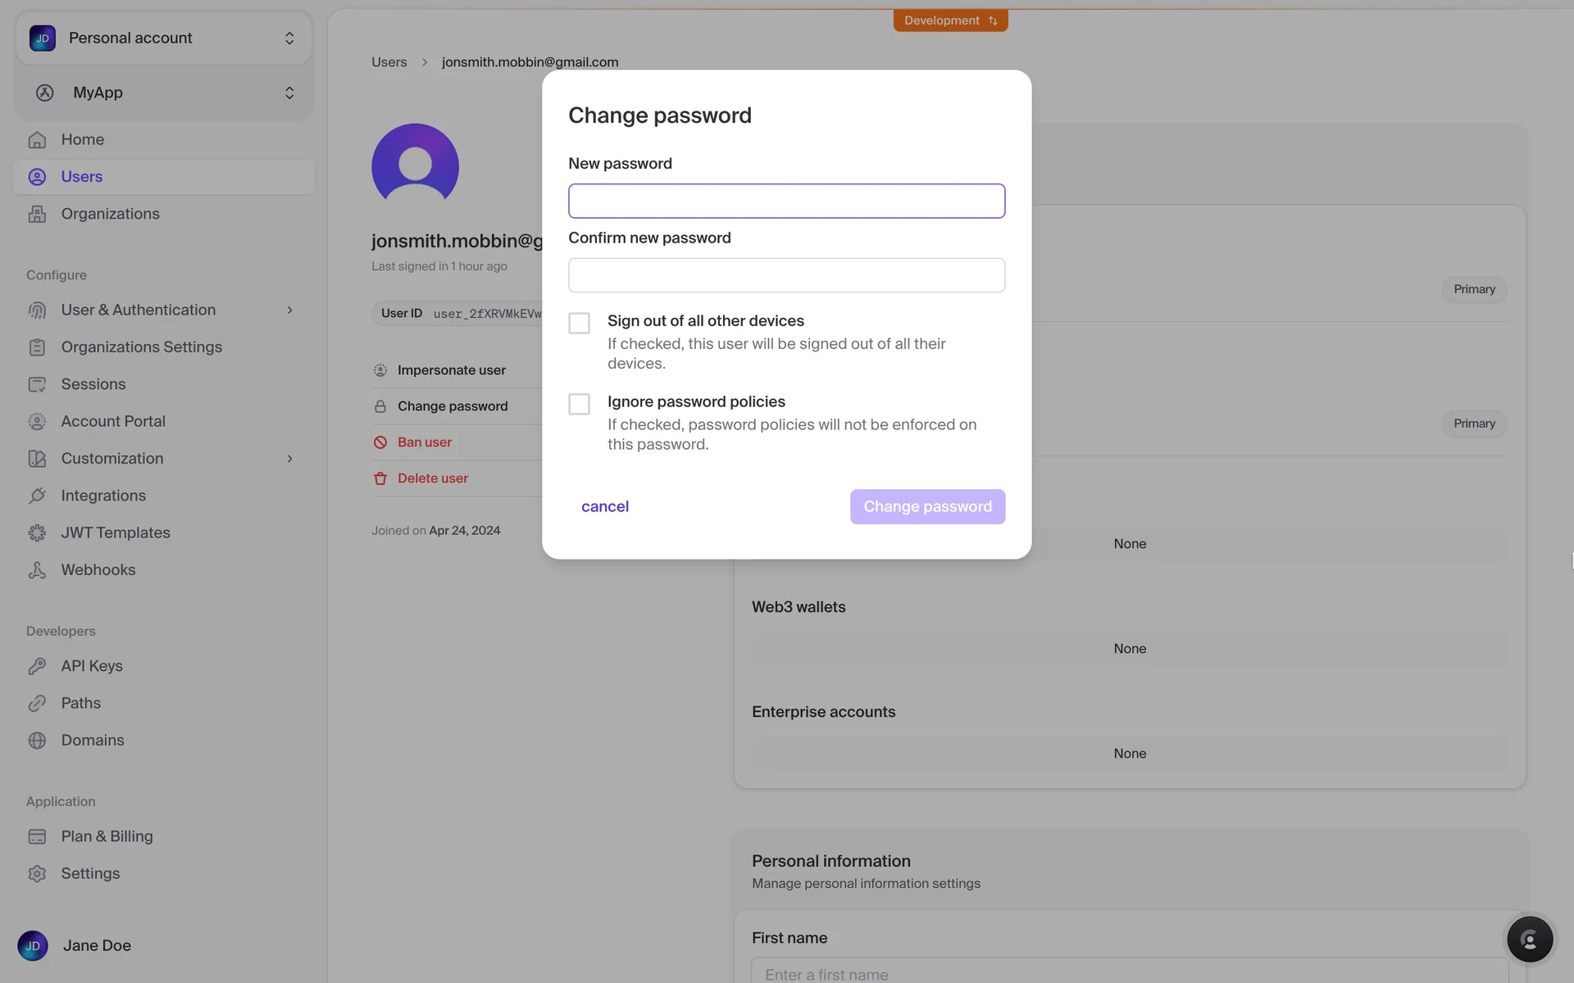
Task: Enable Ignore password policies checkbox
Action: point(579,404)
